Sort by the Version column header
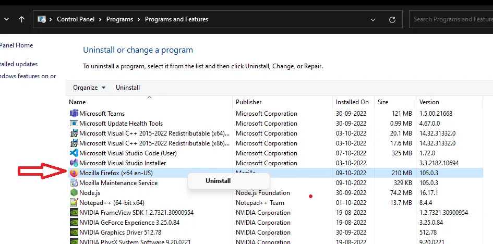493x244 pixels. (x=429, y=102)
